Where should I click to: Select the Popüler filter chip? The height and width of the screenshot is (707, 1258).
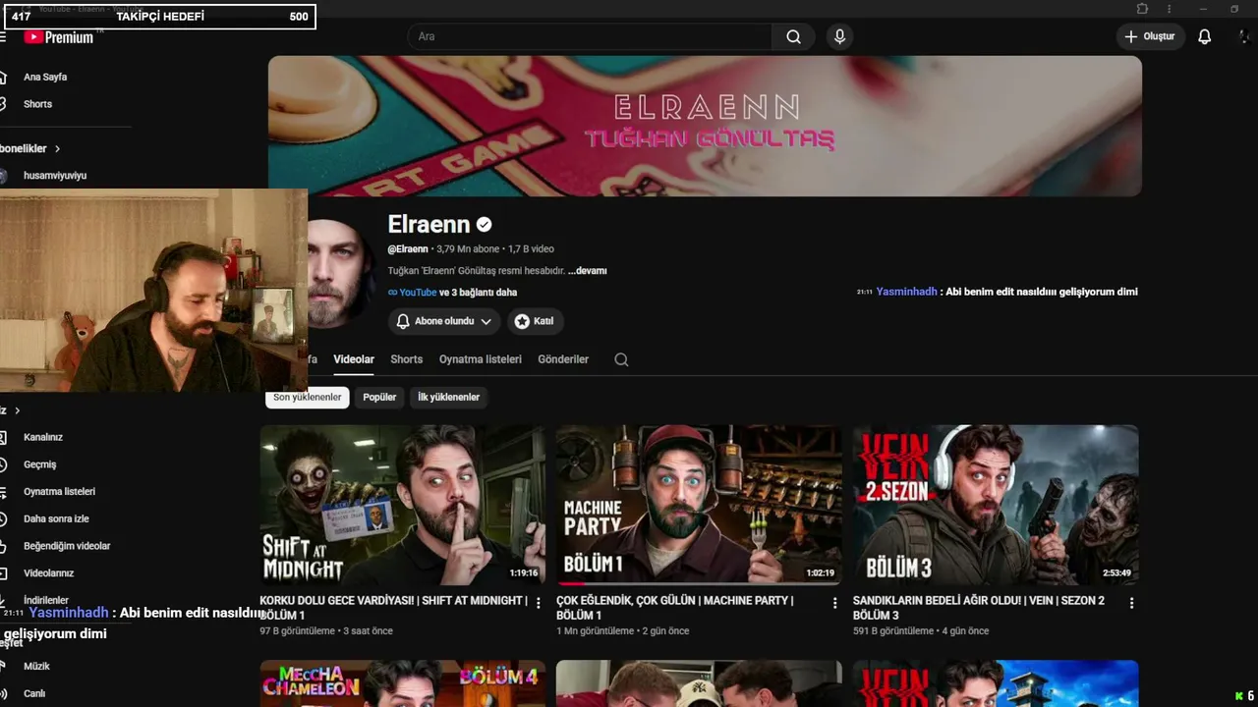[379, 397]
